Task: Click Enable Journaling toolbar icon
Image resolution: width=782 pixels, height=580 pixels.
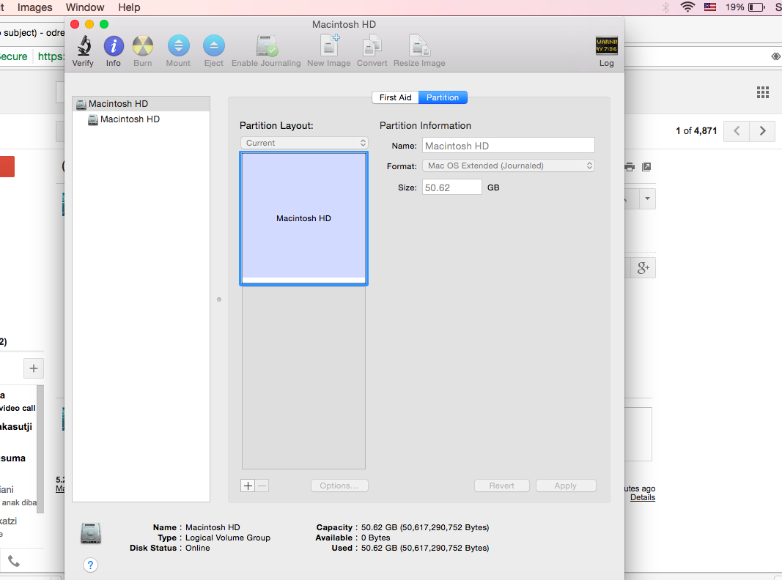Action: click(x=267, y=46)
